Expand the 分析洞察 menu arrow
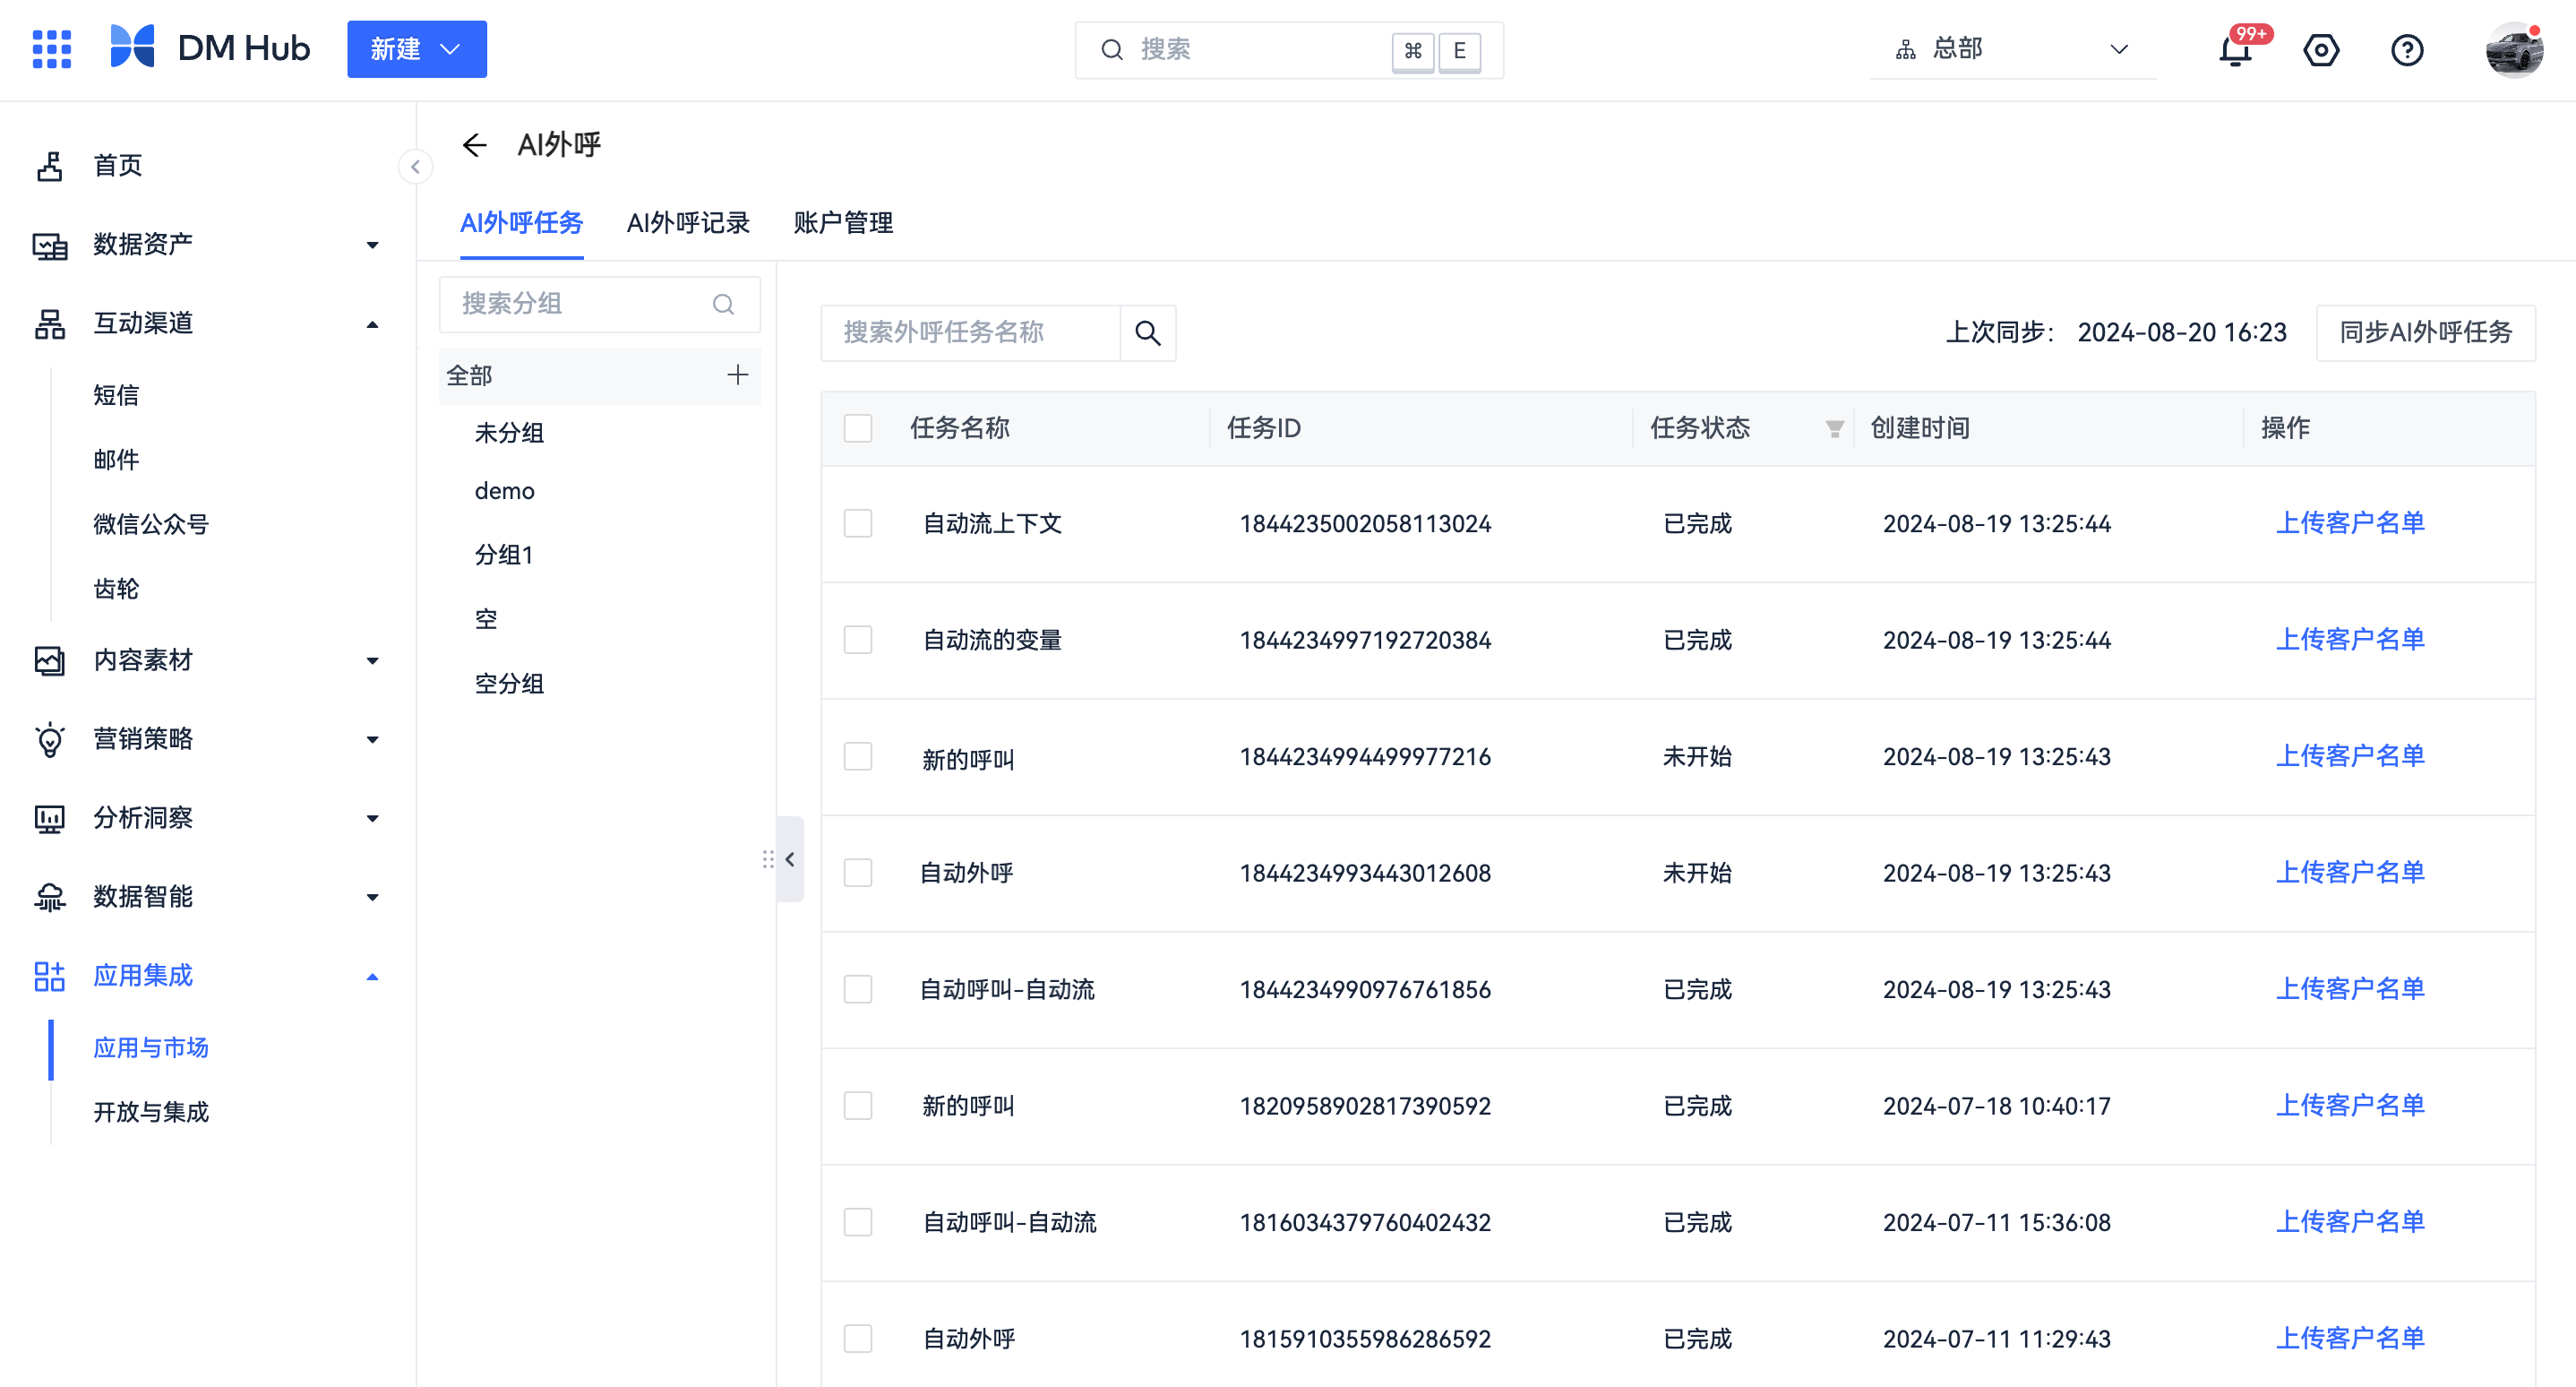Viewport: 2576px width, 1387px height. (373, 819)
